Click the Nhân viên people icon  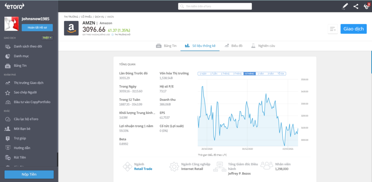267,165
